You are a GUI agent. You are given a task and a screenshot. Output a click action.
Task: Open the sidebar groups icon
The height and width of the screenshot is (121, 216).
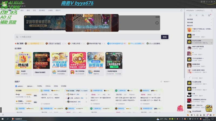click(203, 15)
